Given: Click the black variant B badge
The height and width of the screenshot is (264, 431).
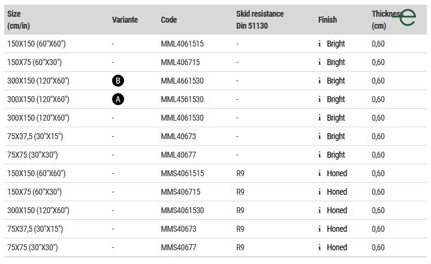Looking at the screenshot, I should tap(118, 81).
